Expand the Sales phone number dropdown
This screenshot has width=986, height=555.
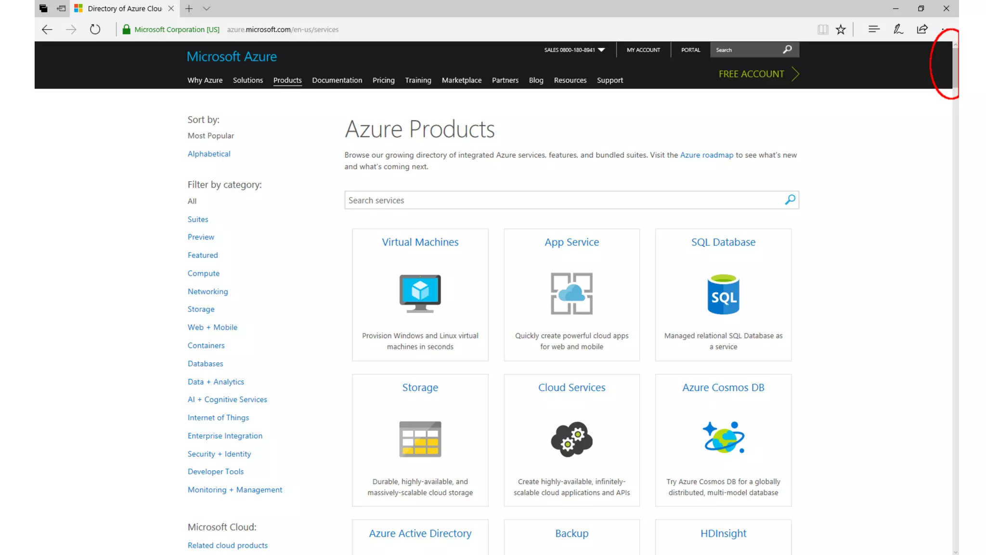coord(601,50)
